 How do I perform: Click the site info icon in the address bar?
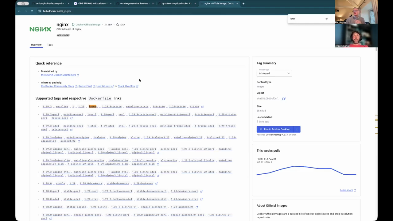click(39, 11)
